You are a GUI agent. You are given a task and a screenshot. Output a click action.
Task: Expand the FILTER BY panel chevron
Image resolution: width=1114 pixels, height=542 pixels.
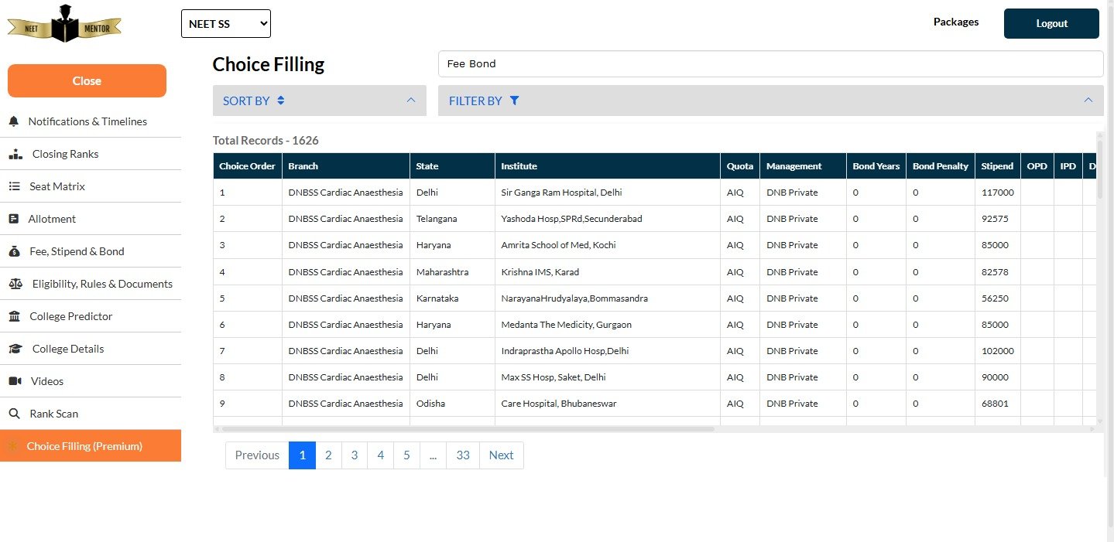click(1088, 101)
